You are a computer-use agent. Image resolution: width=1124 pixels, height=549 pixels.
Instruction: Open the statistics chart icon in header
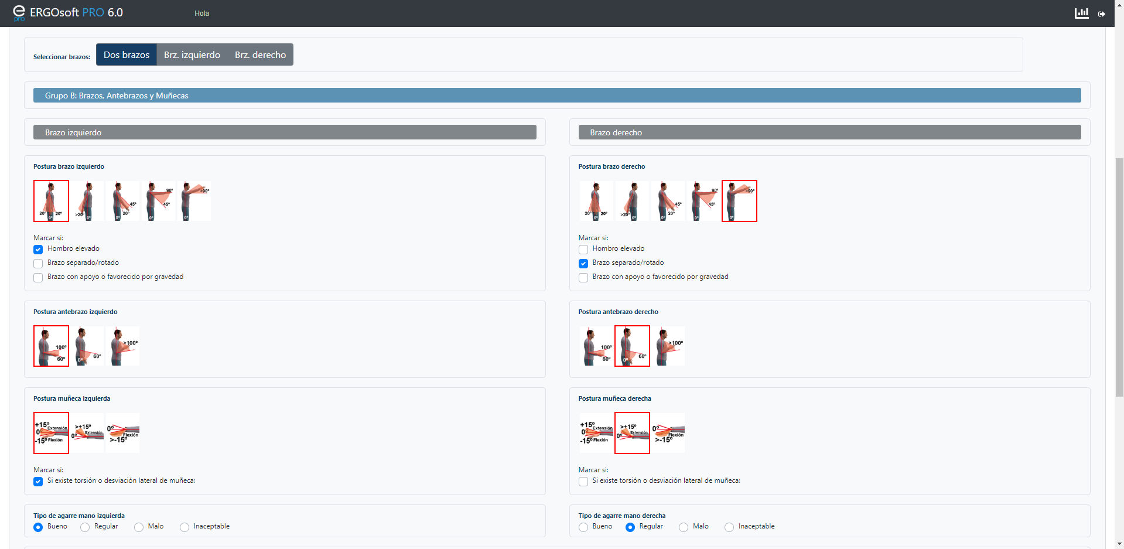(x=1081, y=13)
